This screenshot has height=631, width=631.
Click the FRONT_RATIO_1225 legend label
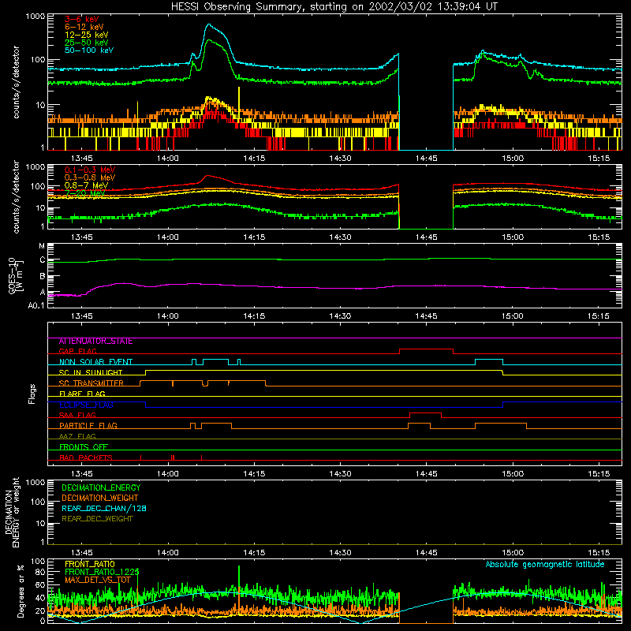102,572
